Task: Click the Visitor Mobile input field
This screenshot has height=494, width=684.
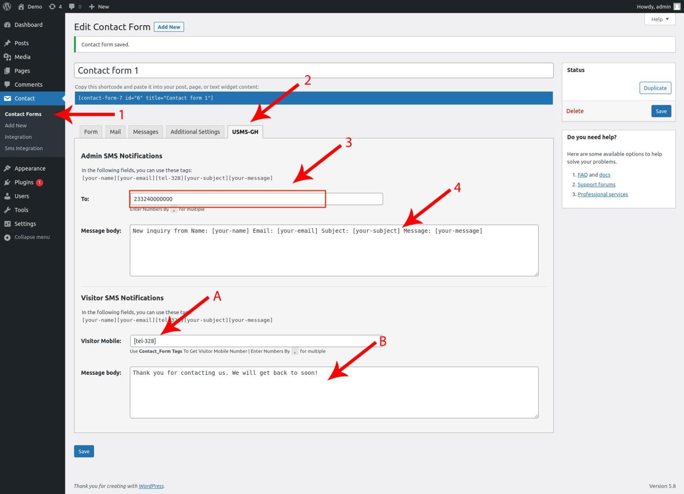Action: coord(256,341)
